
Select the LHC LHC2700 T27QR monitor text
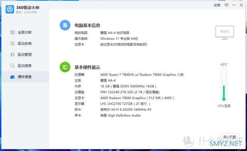[125, 104]
